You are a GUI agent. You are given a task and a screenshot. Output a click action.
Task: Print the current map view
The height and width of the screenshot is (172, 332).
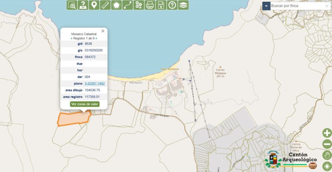click(150, 5)
